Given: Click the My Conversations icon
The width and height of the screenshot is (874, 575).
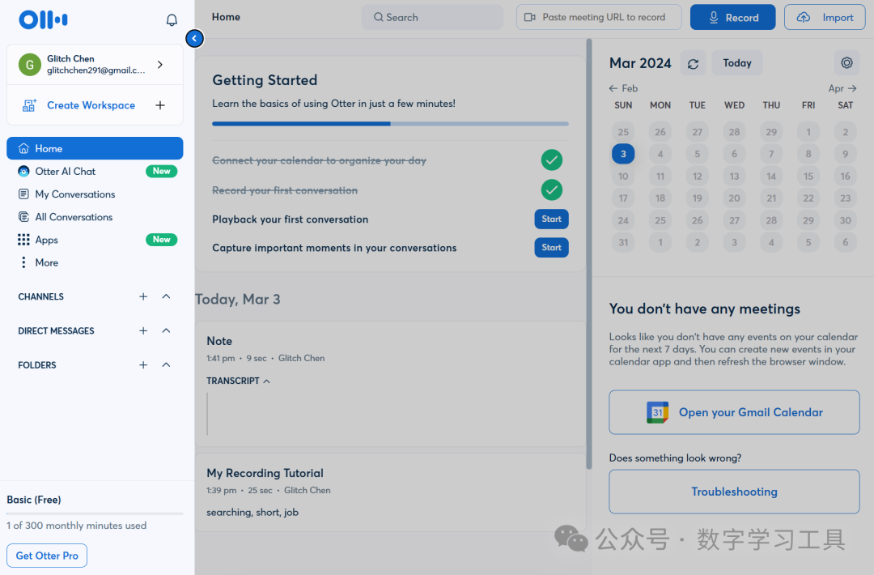Looking at the screenshot, I should point(23,194).
